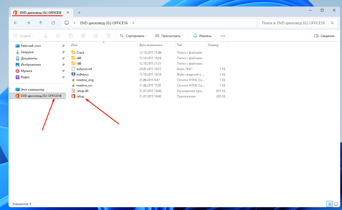Open Документы in sidebar

click(29, 58)
